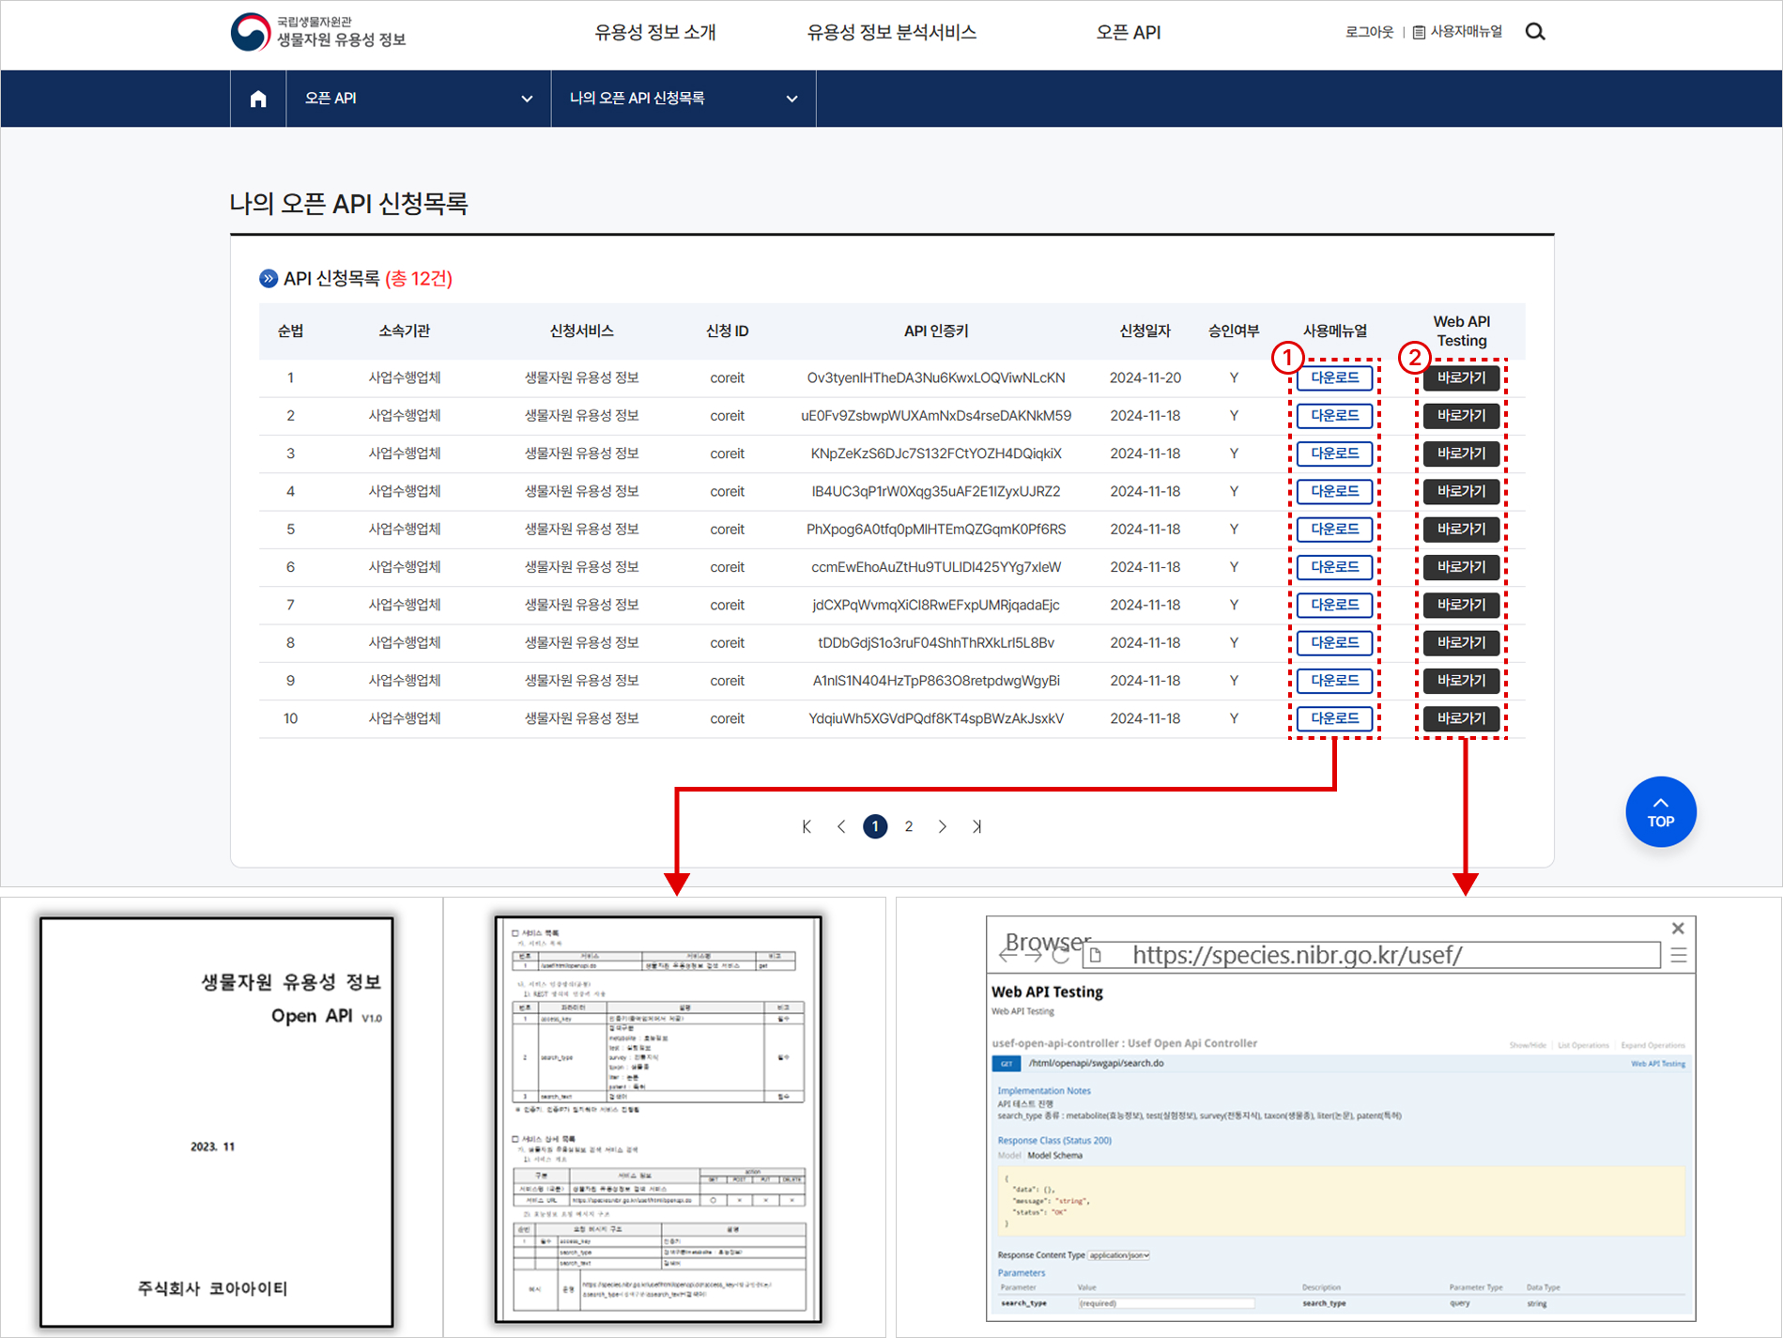Open site search via the magnifier icon

[x=1536, y=31]
